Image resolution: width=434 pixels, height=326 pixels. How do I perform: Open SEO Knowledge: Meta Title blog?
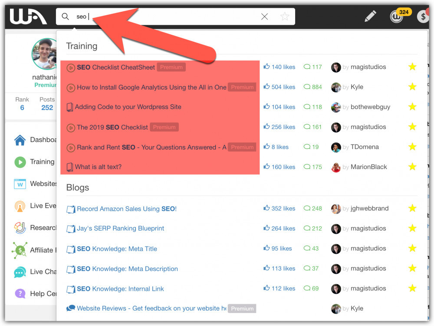pos(117,249)
